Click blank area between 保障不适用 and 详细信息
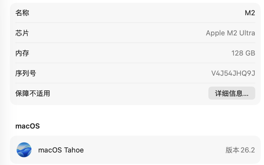 pos(128,93)
